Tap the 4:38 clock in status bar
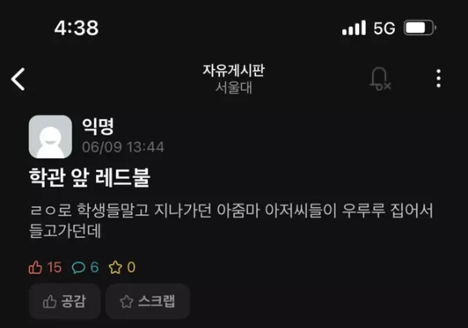This screenshot has height=328, width=468. (x=76, y=28)
